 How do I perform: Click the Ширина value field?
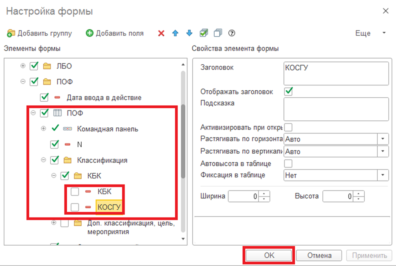coord(244,196)
